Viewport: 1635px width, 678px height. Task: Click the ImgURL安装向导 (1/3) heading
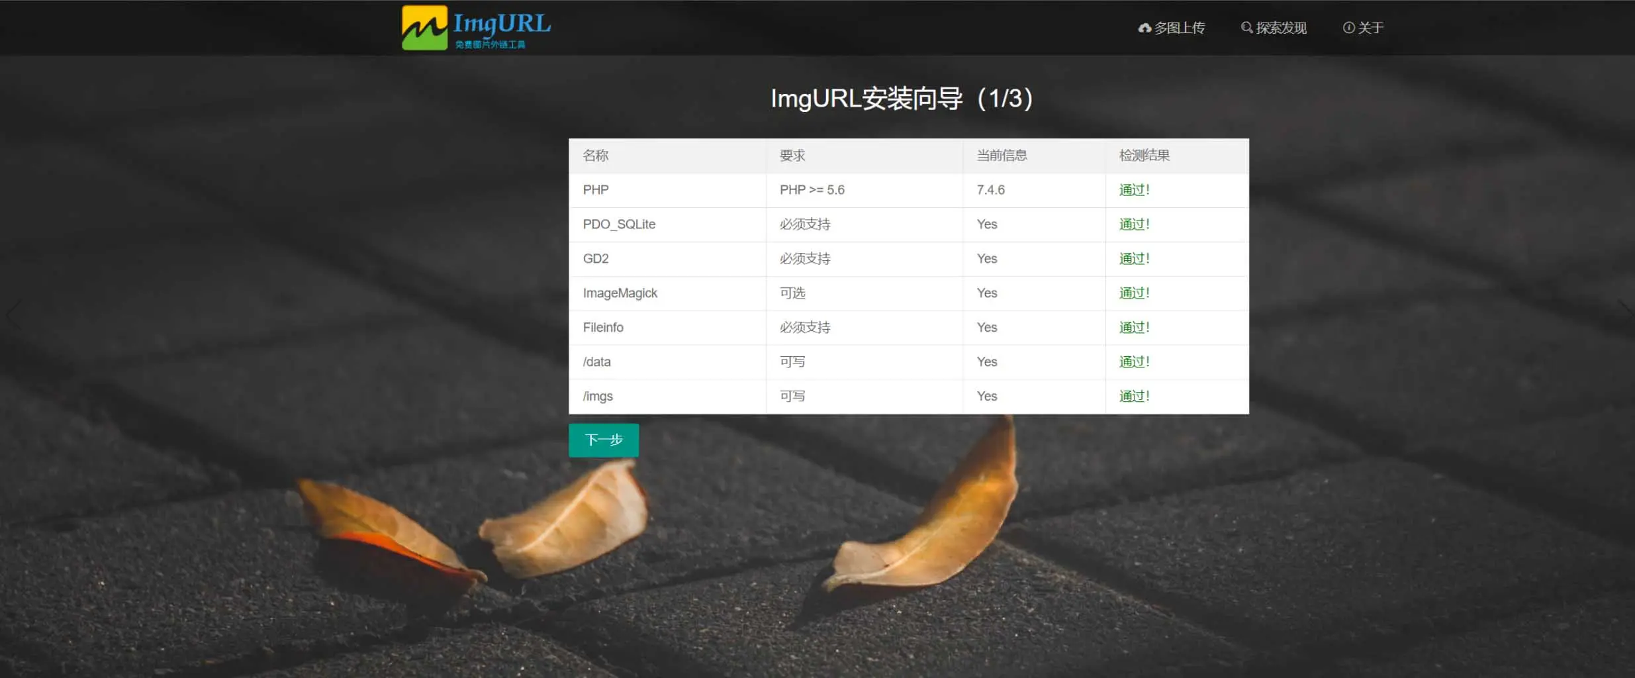[901, 99]
